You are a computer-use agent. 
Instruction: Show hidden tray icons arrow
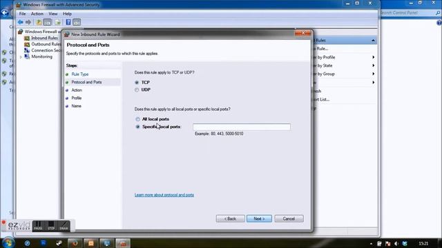[x=372, y=244]
